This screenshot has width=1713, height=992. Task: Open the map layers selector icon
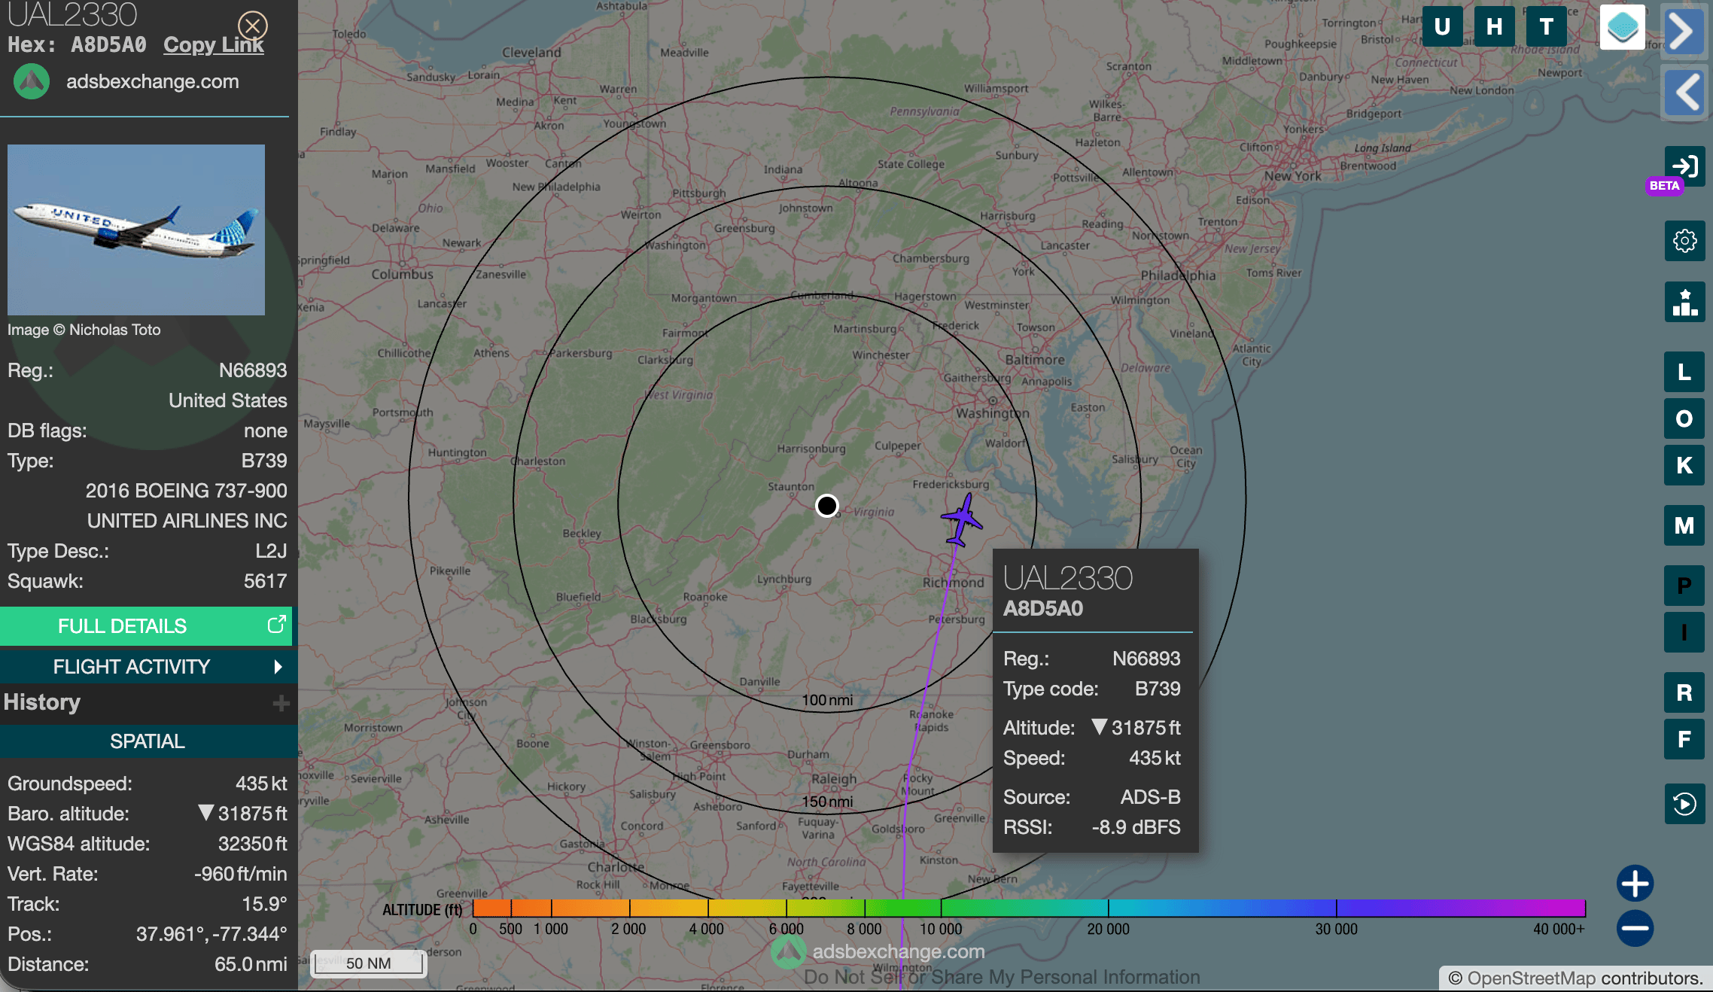pyautogui.click(x=1622, y=28)
